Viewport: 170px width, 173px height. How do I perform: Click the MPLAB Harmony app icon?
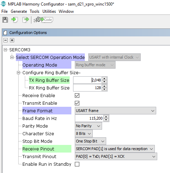[3, 4]
